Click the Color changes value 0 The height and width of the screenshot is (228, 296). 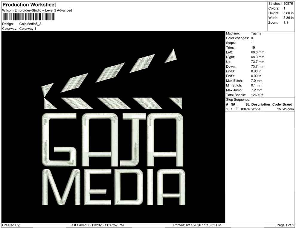252,38
